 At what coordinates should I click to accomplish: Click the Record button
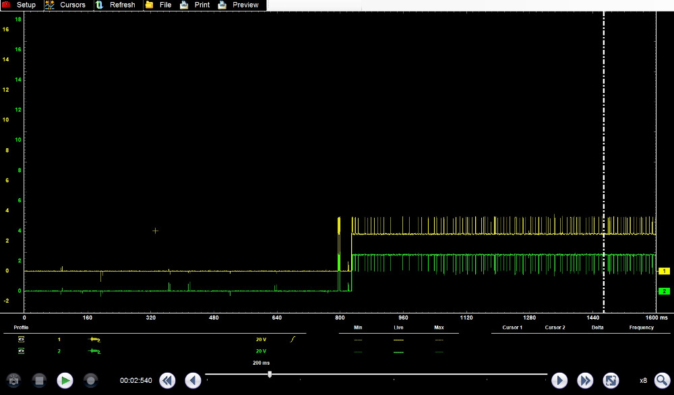(91, 380)
